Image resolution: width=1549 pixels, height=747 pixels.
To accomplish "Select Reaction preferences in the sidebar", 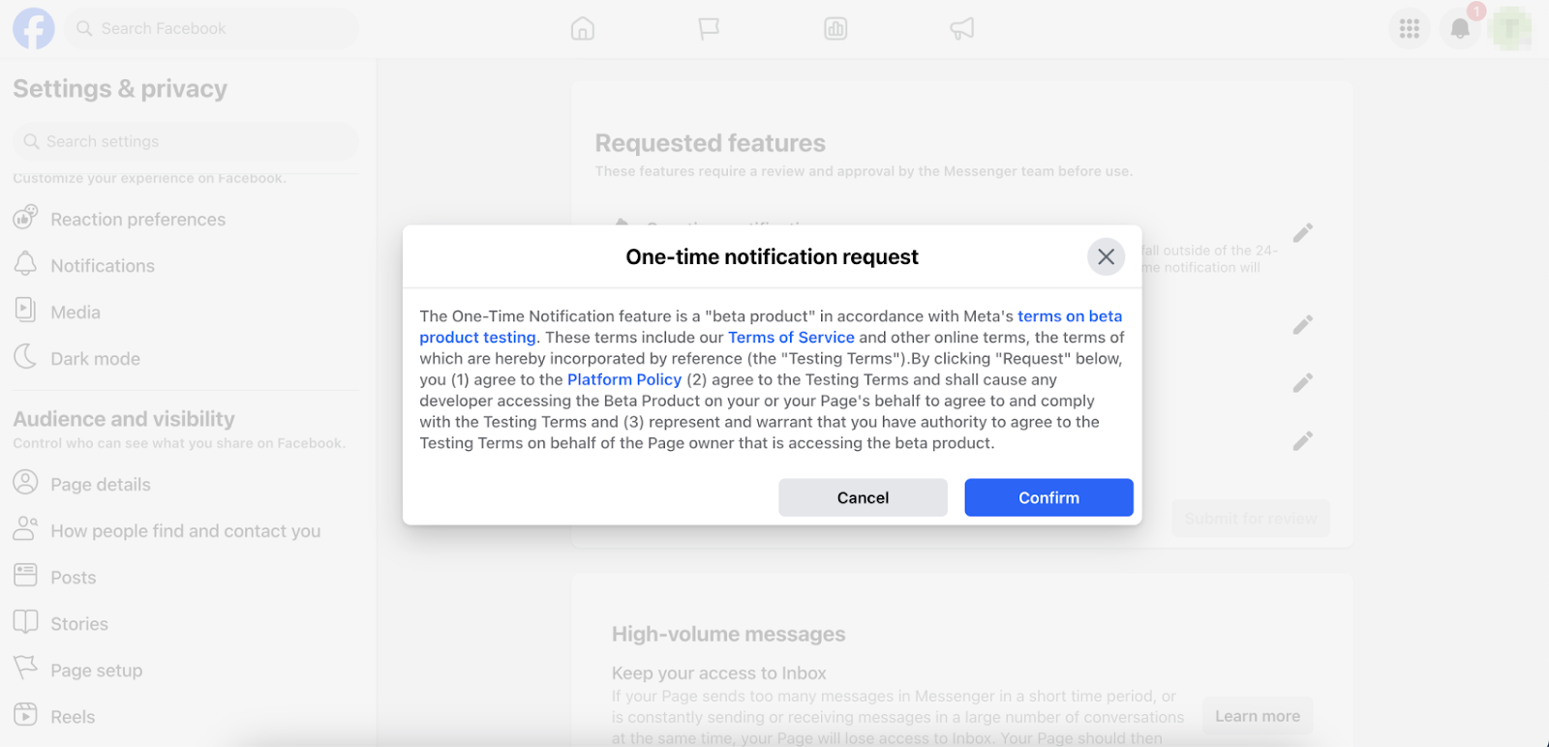I will tap(137, 220).
